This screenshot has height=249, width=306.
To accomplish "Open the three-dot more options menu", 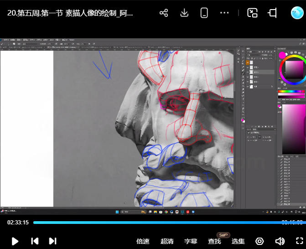I will point(224,13).
